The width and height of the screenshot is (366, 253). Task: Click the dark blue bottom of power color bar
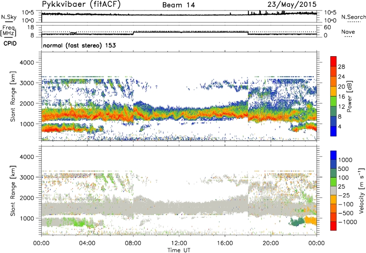tap(334, 131)
